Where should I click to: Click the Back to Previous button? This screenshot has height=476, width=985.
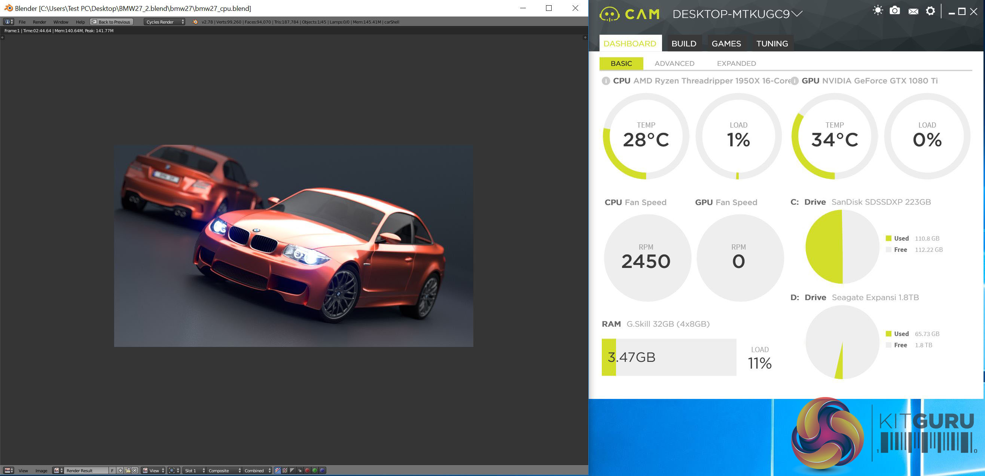coord(111,22)
